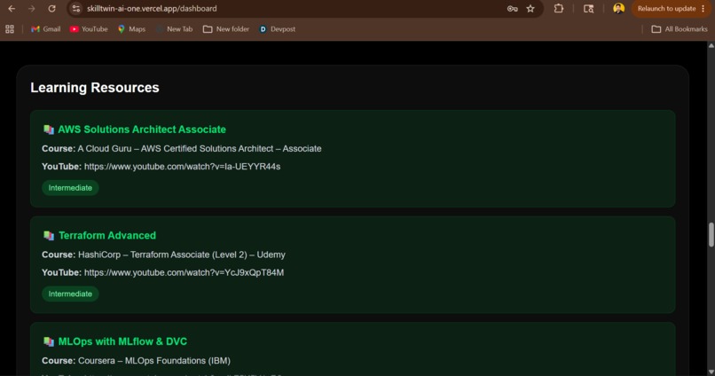Open the Terraform YouTube link ending YcJ9xQpT84M
Screen dimensions: 715x376
(x=185, y=272)
